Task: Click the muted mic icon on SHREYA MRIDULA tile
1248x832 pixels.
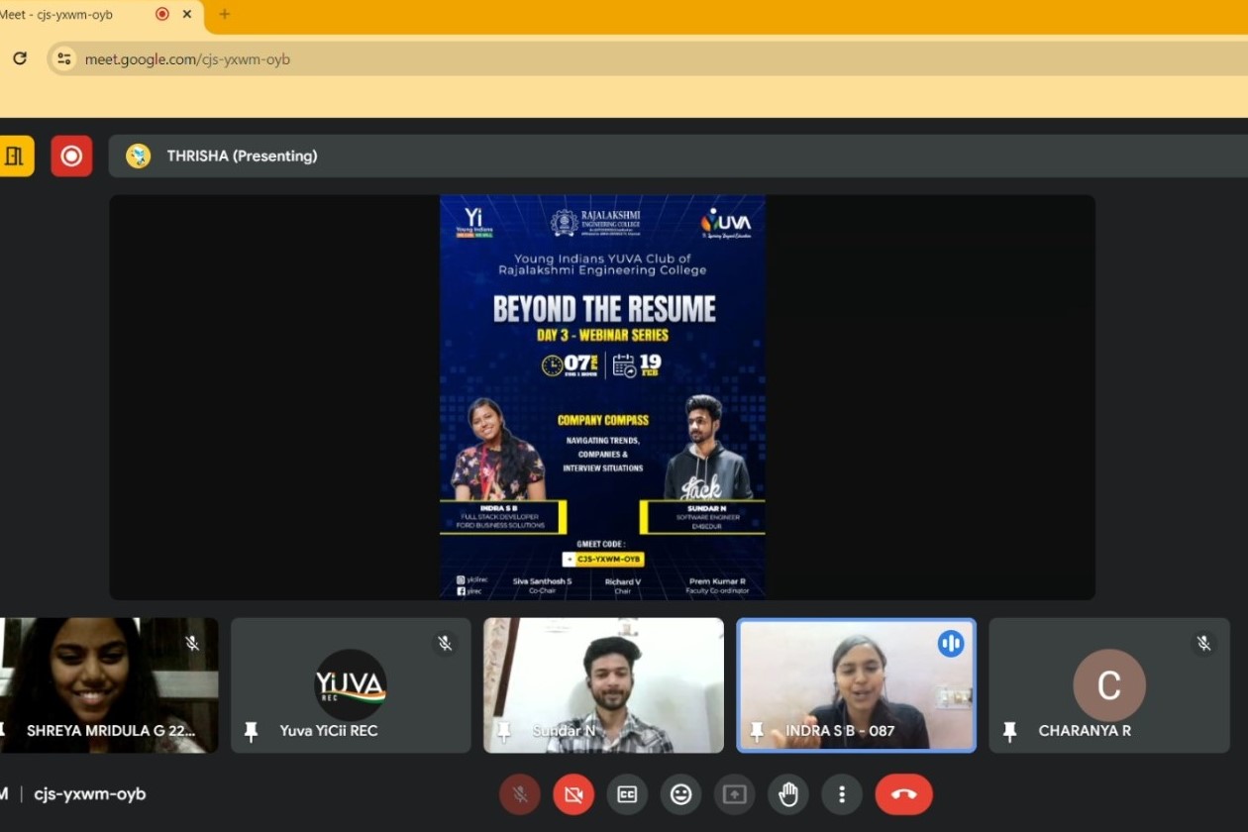Action: click(x=192, y=644)
